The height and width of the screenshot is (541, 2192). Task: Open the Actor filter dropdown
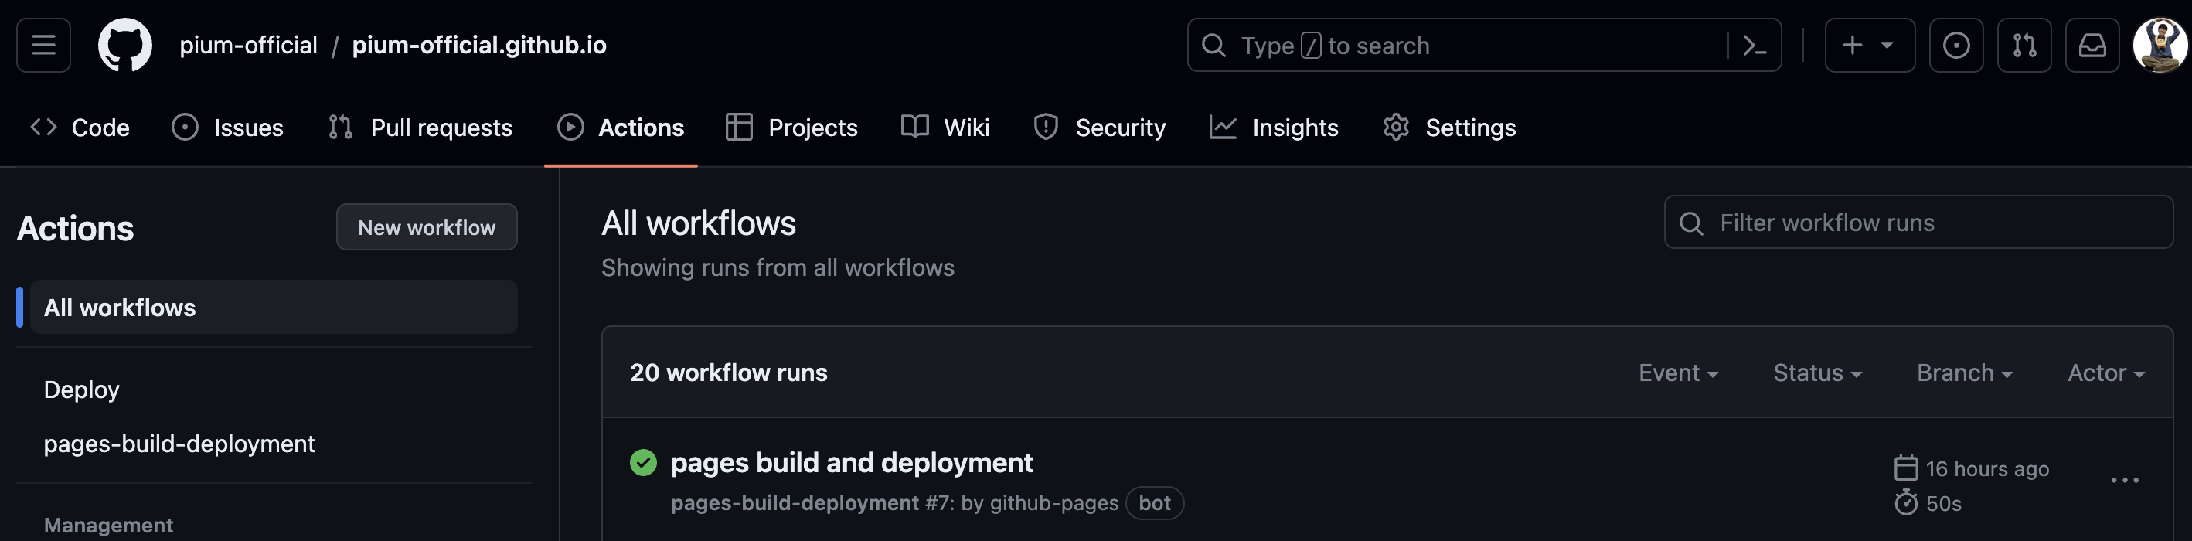click(x=2105, y=373)
